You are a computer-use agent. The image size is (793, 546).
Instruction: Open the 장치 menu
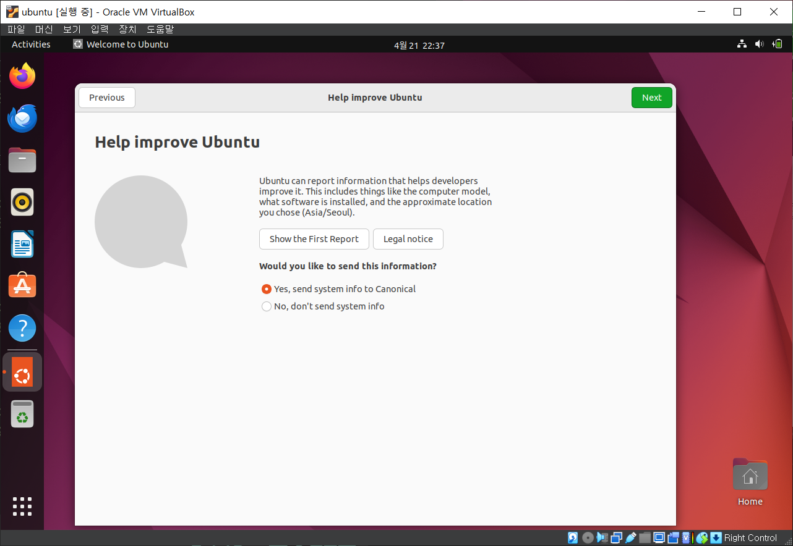click(x=127, y=29)
